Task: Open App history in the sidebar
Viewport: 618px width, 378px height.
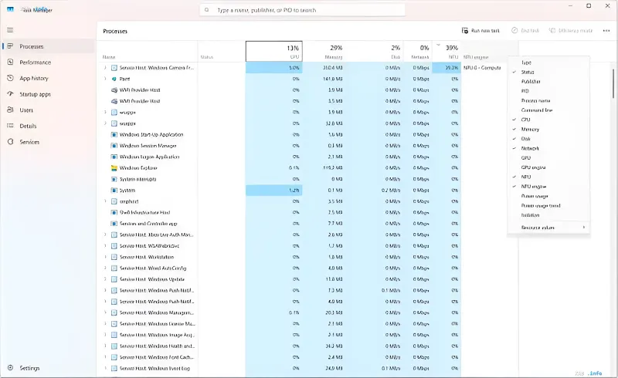Action: pos(48,78)
